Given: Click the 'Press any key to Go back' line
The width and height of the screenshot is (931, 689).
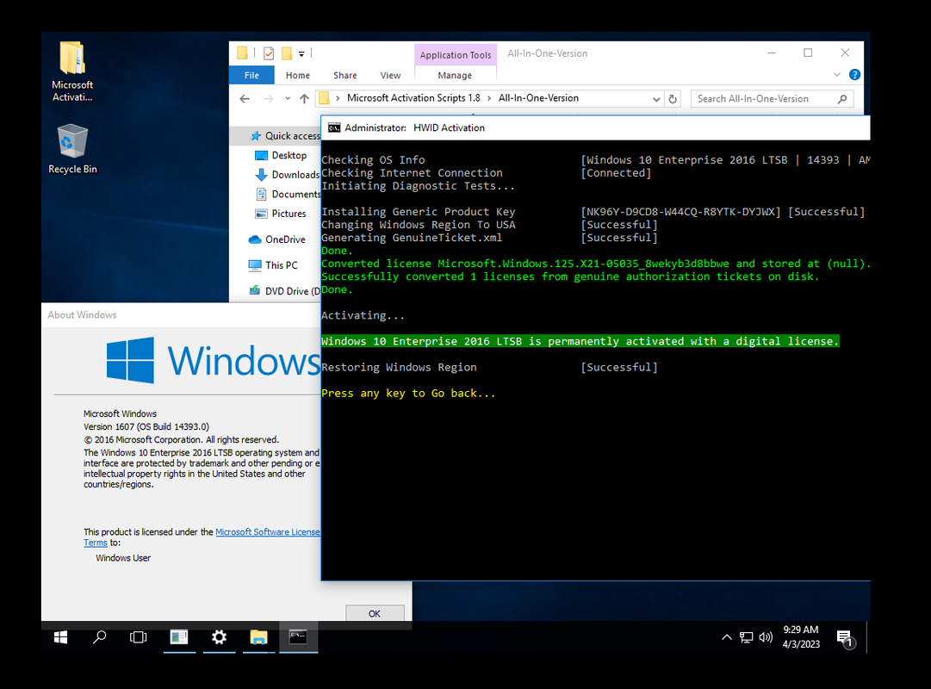Looking at the screenshot, I should [x=408, y=394].
